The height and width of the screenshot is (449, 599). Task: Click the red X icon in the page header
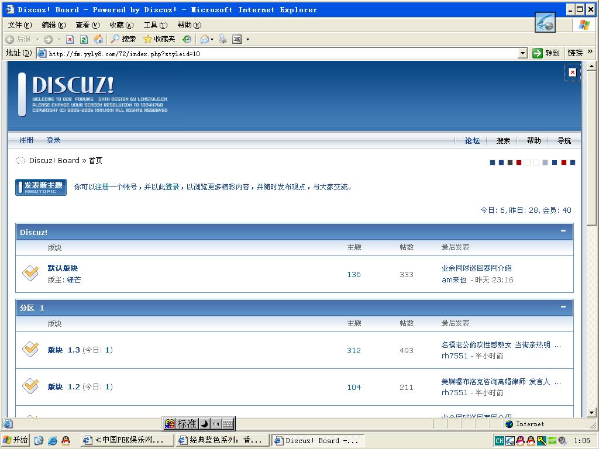click(x=572, y=72)
